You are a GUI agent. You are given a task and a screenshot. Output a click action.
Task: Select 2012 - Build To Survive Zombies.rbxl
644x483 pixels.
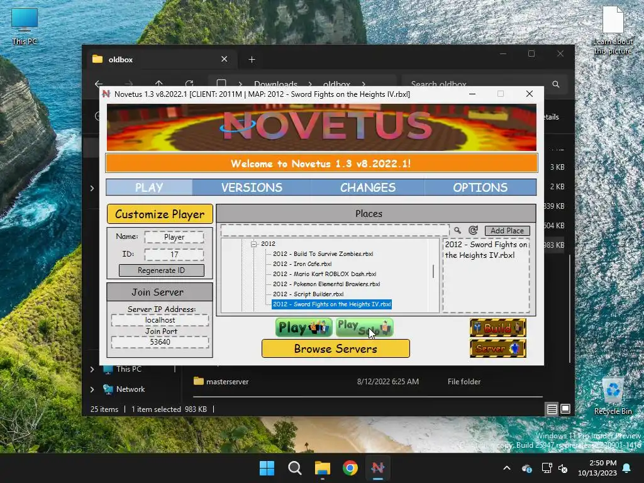pos(323,254)
